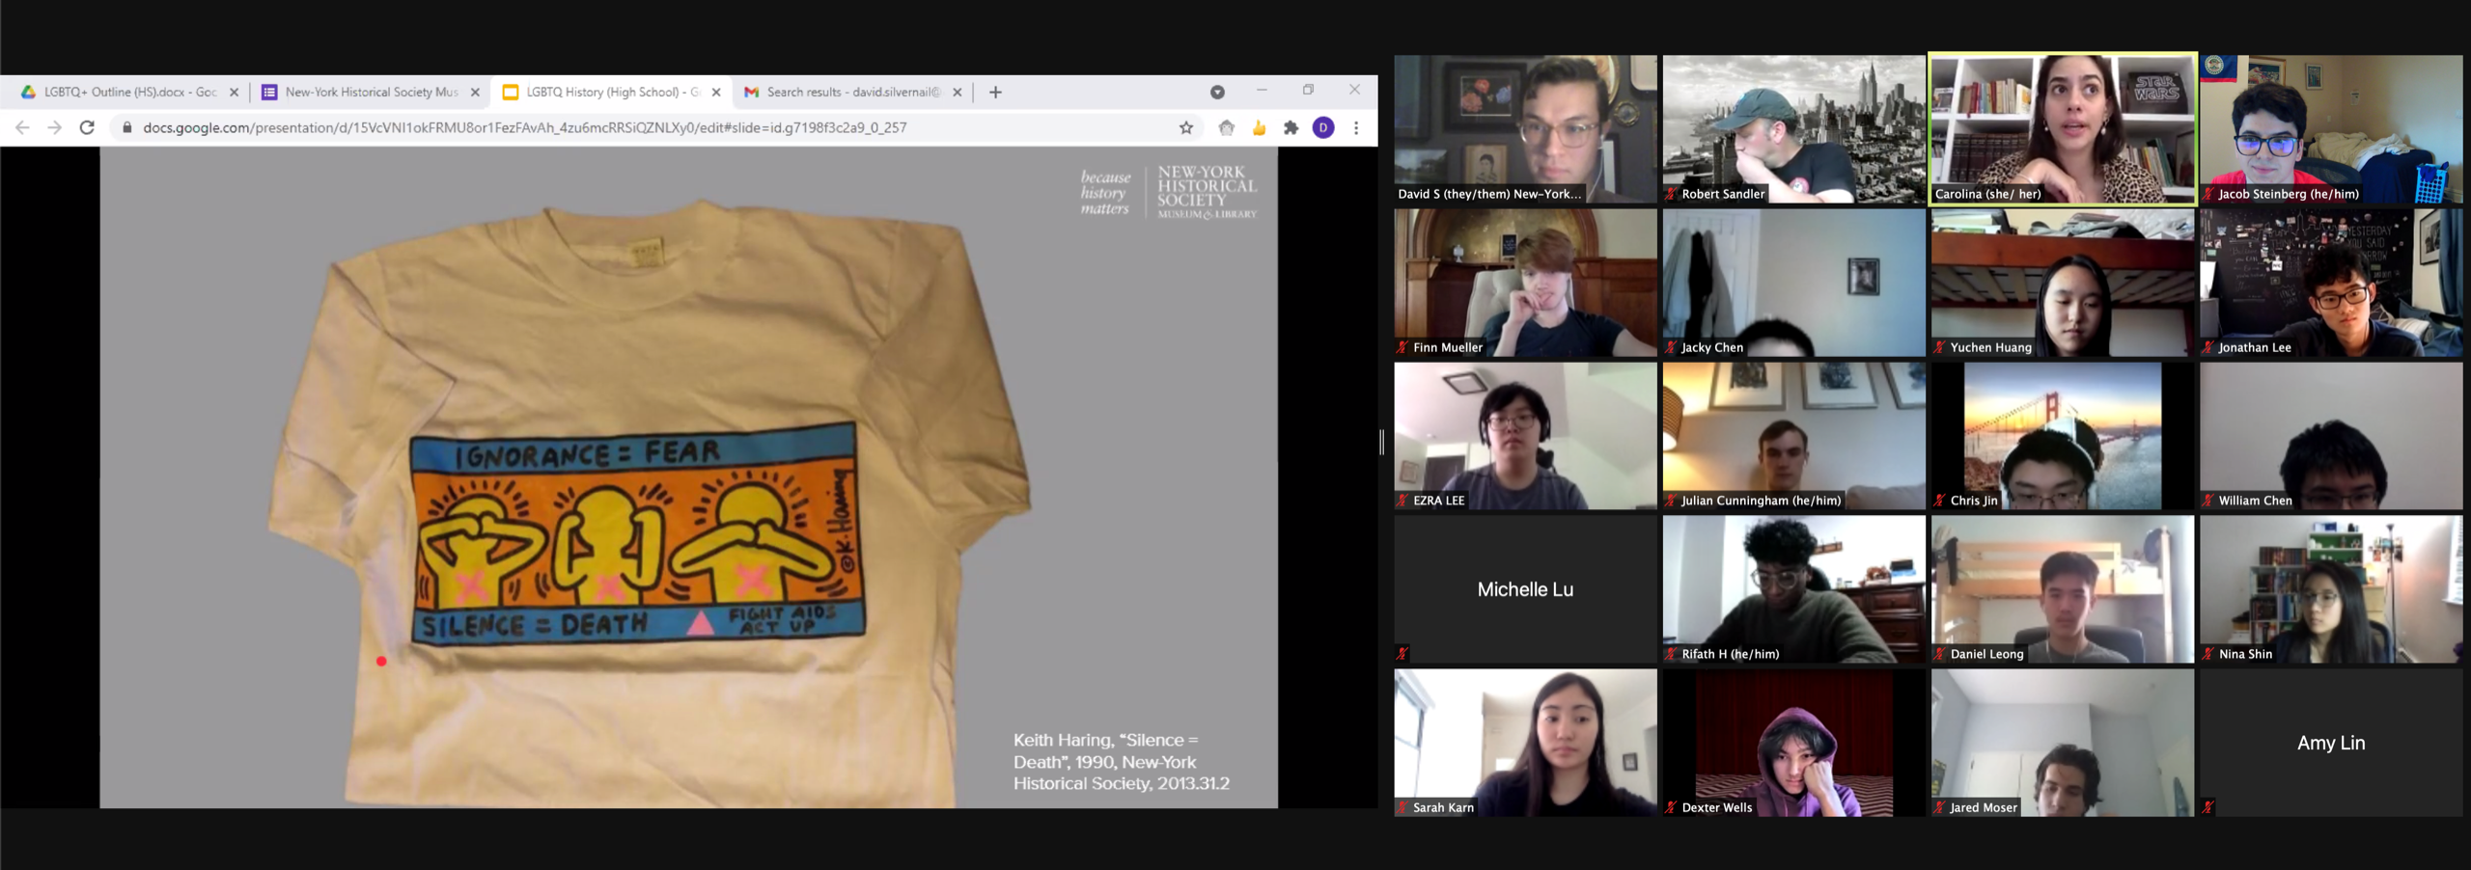This screenshot has width=2471, height=870.
Task: Click William Chen's muted microphone icon
Action: click(x=2207, y=501)
